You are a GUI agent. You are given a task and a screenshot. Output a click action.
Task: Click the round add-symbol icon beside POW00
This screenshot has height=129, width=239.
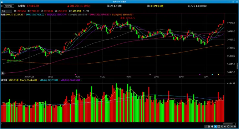tap(2, 6)
